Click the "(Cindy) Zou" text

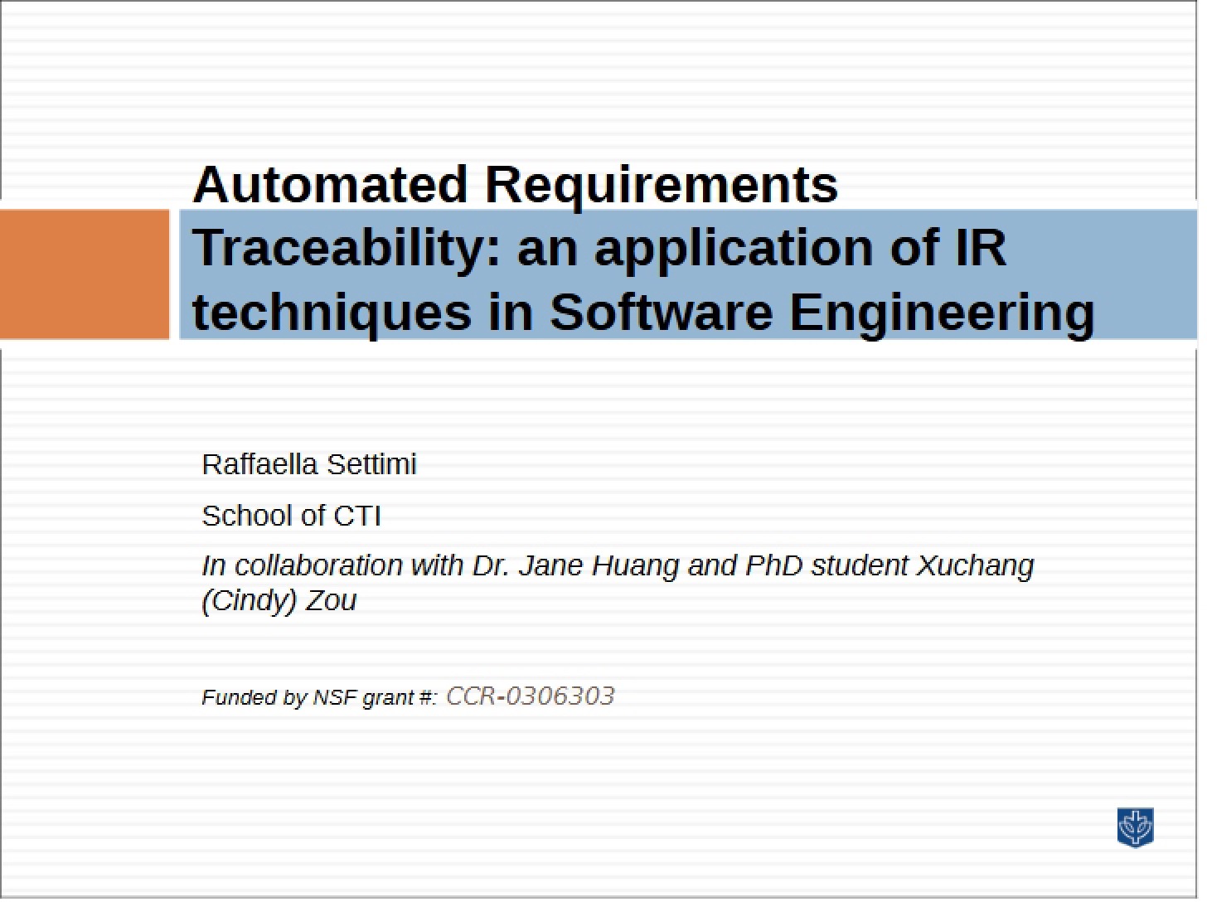279,600
